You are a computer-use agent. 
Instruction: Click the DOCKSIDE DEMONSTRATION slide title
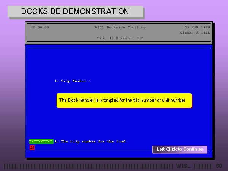click(x=75, y=11)
